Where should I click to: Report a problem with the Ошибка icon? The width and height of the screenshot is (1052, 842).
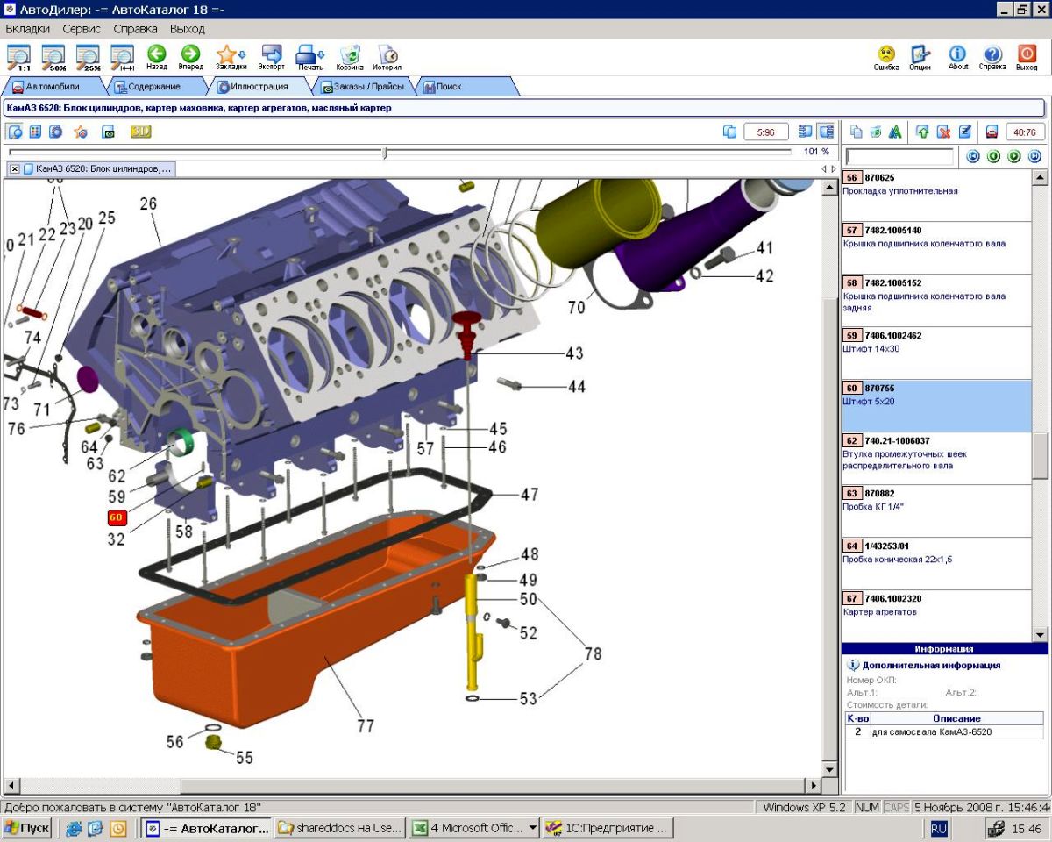pyautogui.click(x=886, y=58)
